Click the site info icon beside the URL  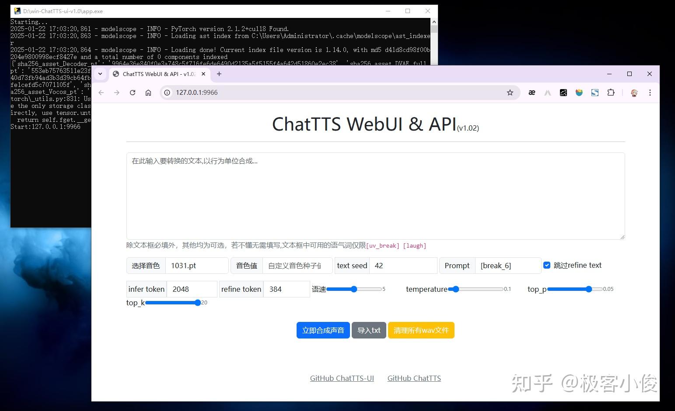(167, 93)
